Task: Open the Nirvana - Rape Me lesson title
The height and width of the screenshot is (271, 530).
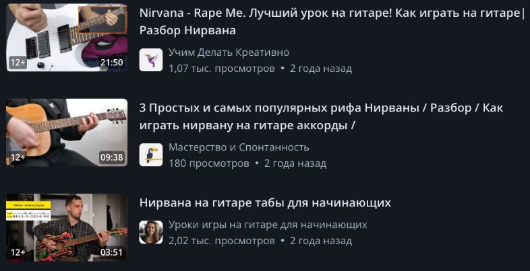Action: [x=332, y=22]
